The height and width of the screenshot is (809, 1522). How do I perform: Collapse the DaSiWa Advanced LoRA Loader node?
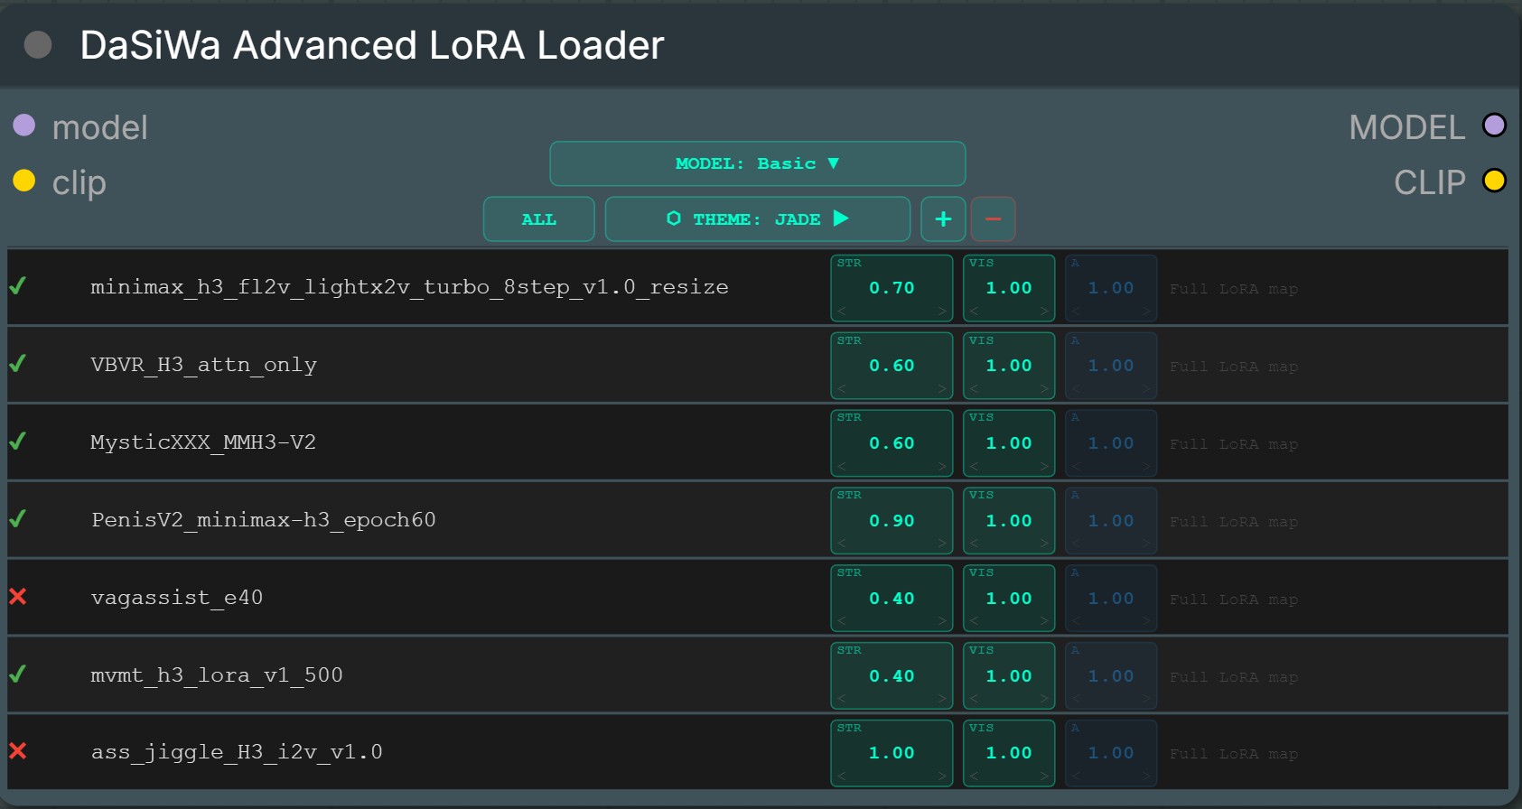pos(38,44)
